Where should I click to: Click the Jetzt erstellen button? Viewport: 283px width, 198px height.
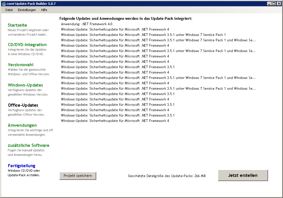tap(243, 175)
